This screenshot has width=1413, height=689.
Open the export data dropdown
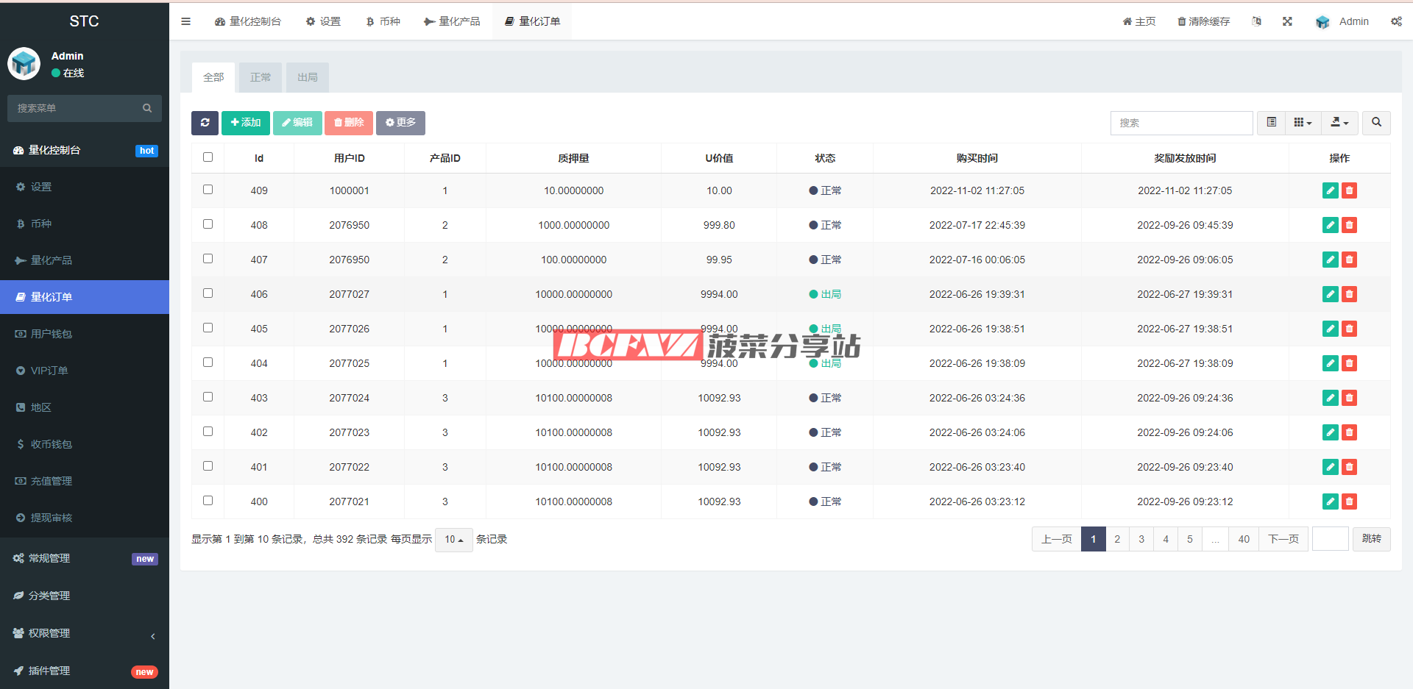coord(1339,123)
